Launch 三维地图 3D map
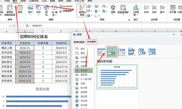The image size is (182, 109). click(136, 10)
